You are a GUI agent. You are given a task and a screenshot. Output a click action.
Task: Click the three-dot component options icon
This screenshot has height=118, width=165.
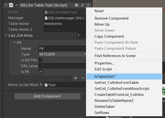[x=88, y=5]
